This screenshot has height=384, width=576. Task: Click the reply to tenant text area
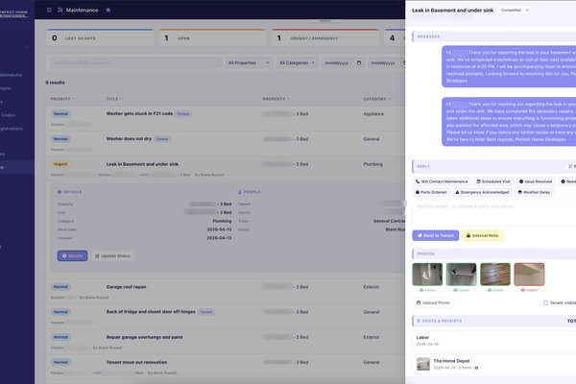494,212
